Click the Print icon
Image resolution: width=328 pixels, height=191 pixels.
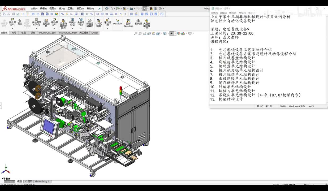pyautogui.click(x=131, y=9)
